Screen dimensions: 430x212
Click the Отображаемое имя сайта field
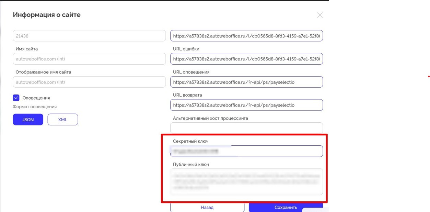pyautogui.click(x=89, y=82)
